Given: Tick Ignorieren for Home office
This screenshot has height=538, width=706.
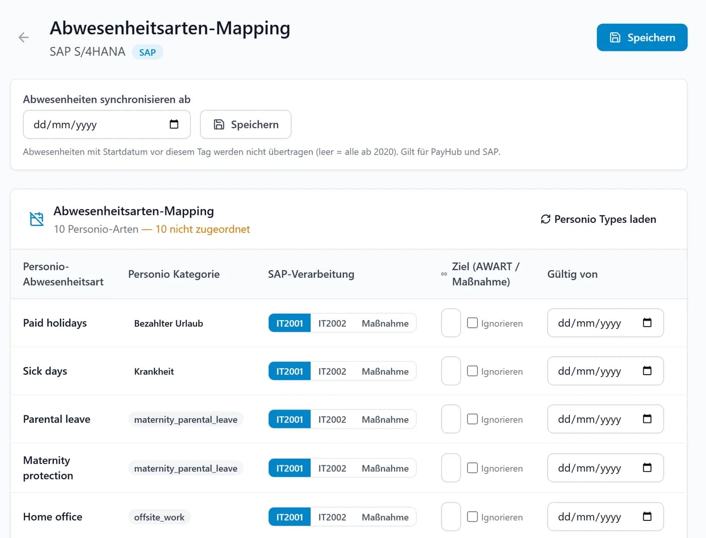Looking at the screenshot, I should point(473,516).
